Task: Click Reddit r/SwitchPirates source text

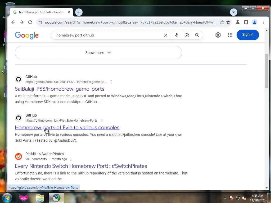Action: (x=45, y=154)
